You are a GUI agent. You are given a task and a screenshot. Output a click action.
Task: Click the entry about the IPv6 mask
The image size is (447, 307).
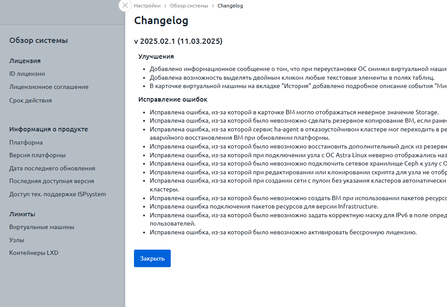[x=298, y=219]
